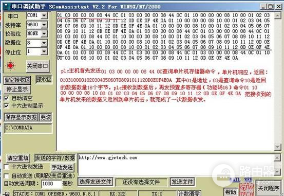Toggle the 十六进制显示 checkbox
The width and height of the screenshot is (284, 196).
tap(6, 106)
